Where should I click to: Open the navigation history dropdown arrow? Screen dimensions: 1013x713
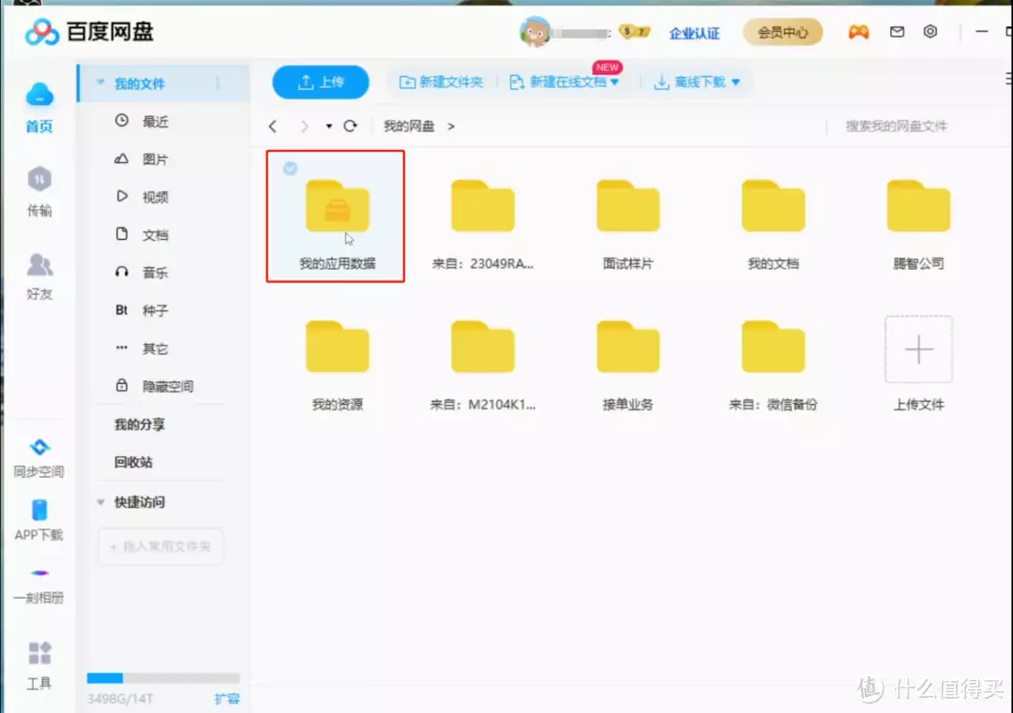pos(329,126)
